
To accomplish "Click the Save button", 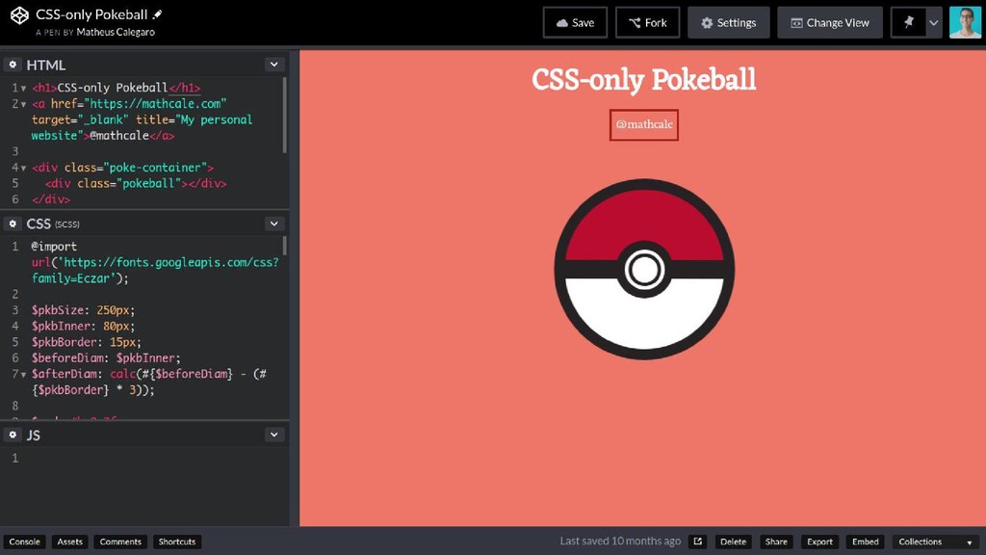I will click(x=576, y=23).
